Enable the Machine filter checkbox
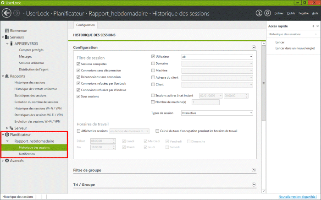This screenshot has width=321, height=200. 153,70
